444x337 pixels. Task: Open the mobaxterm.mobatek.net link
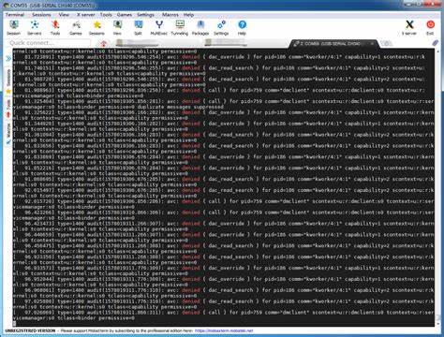coord(224,330)
